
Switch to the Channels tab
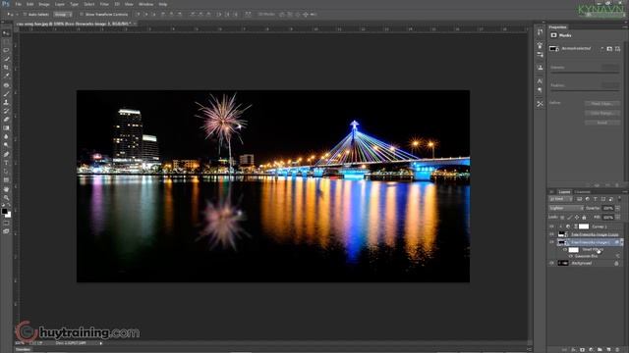(x=582, y=192)
